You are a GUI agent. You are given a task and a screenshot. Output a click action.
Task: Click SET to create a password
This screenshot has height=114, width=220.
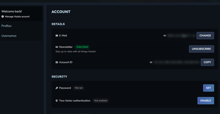coord(208,88)
